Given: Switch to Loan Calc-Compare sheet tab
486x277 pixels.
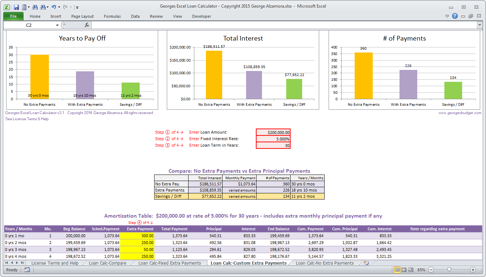Looking at the screenshot, I should pos(107,263).
